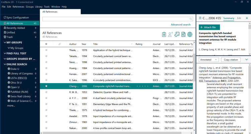Click the reference list vertical scrollbar

[194, 67]
